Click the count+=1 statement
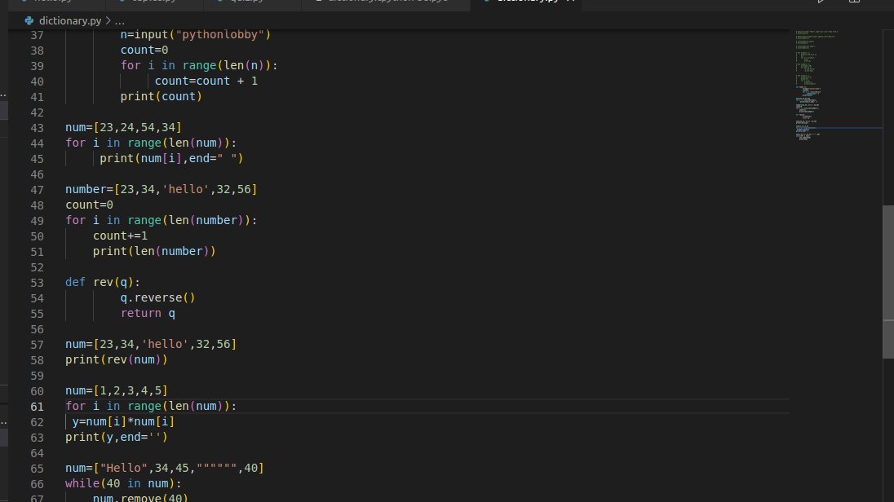This screenshot has width=894, height=502. (120, 236)
